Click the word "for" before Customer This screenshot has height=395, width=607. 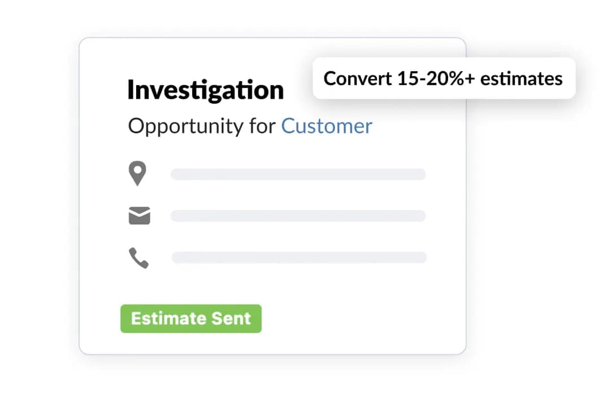pos(262,126)
